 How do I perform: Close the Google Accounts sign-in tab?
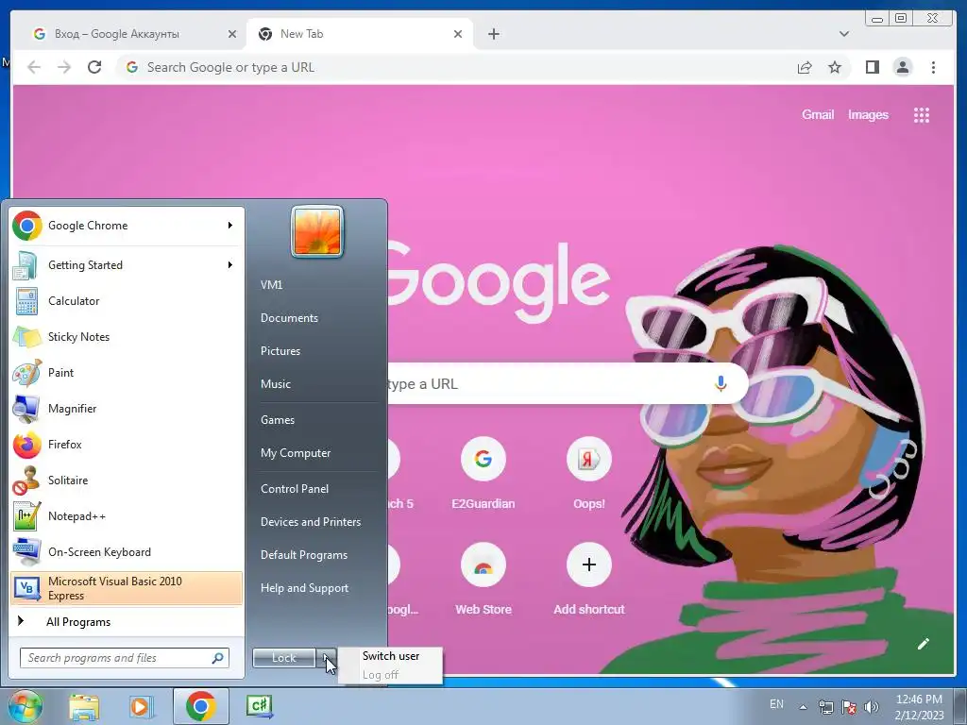tap(232, 34)
